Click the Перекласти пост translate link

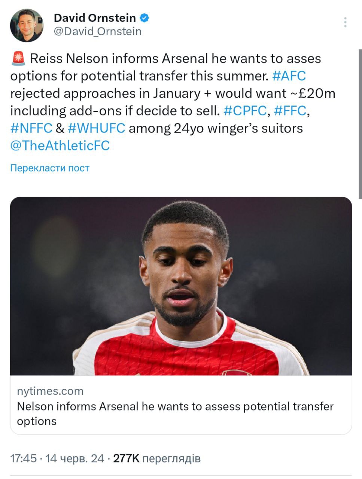[x=50, y=168]
